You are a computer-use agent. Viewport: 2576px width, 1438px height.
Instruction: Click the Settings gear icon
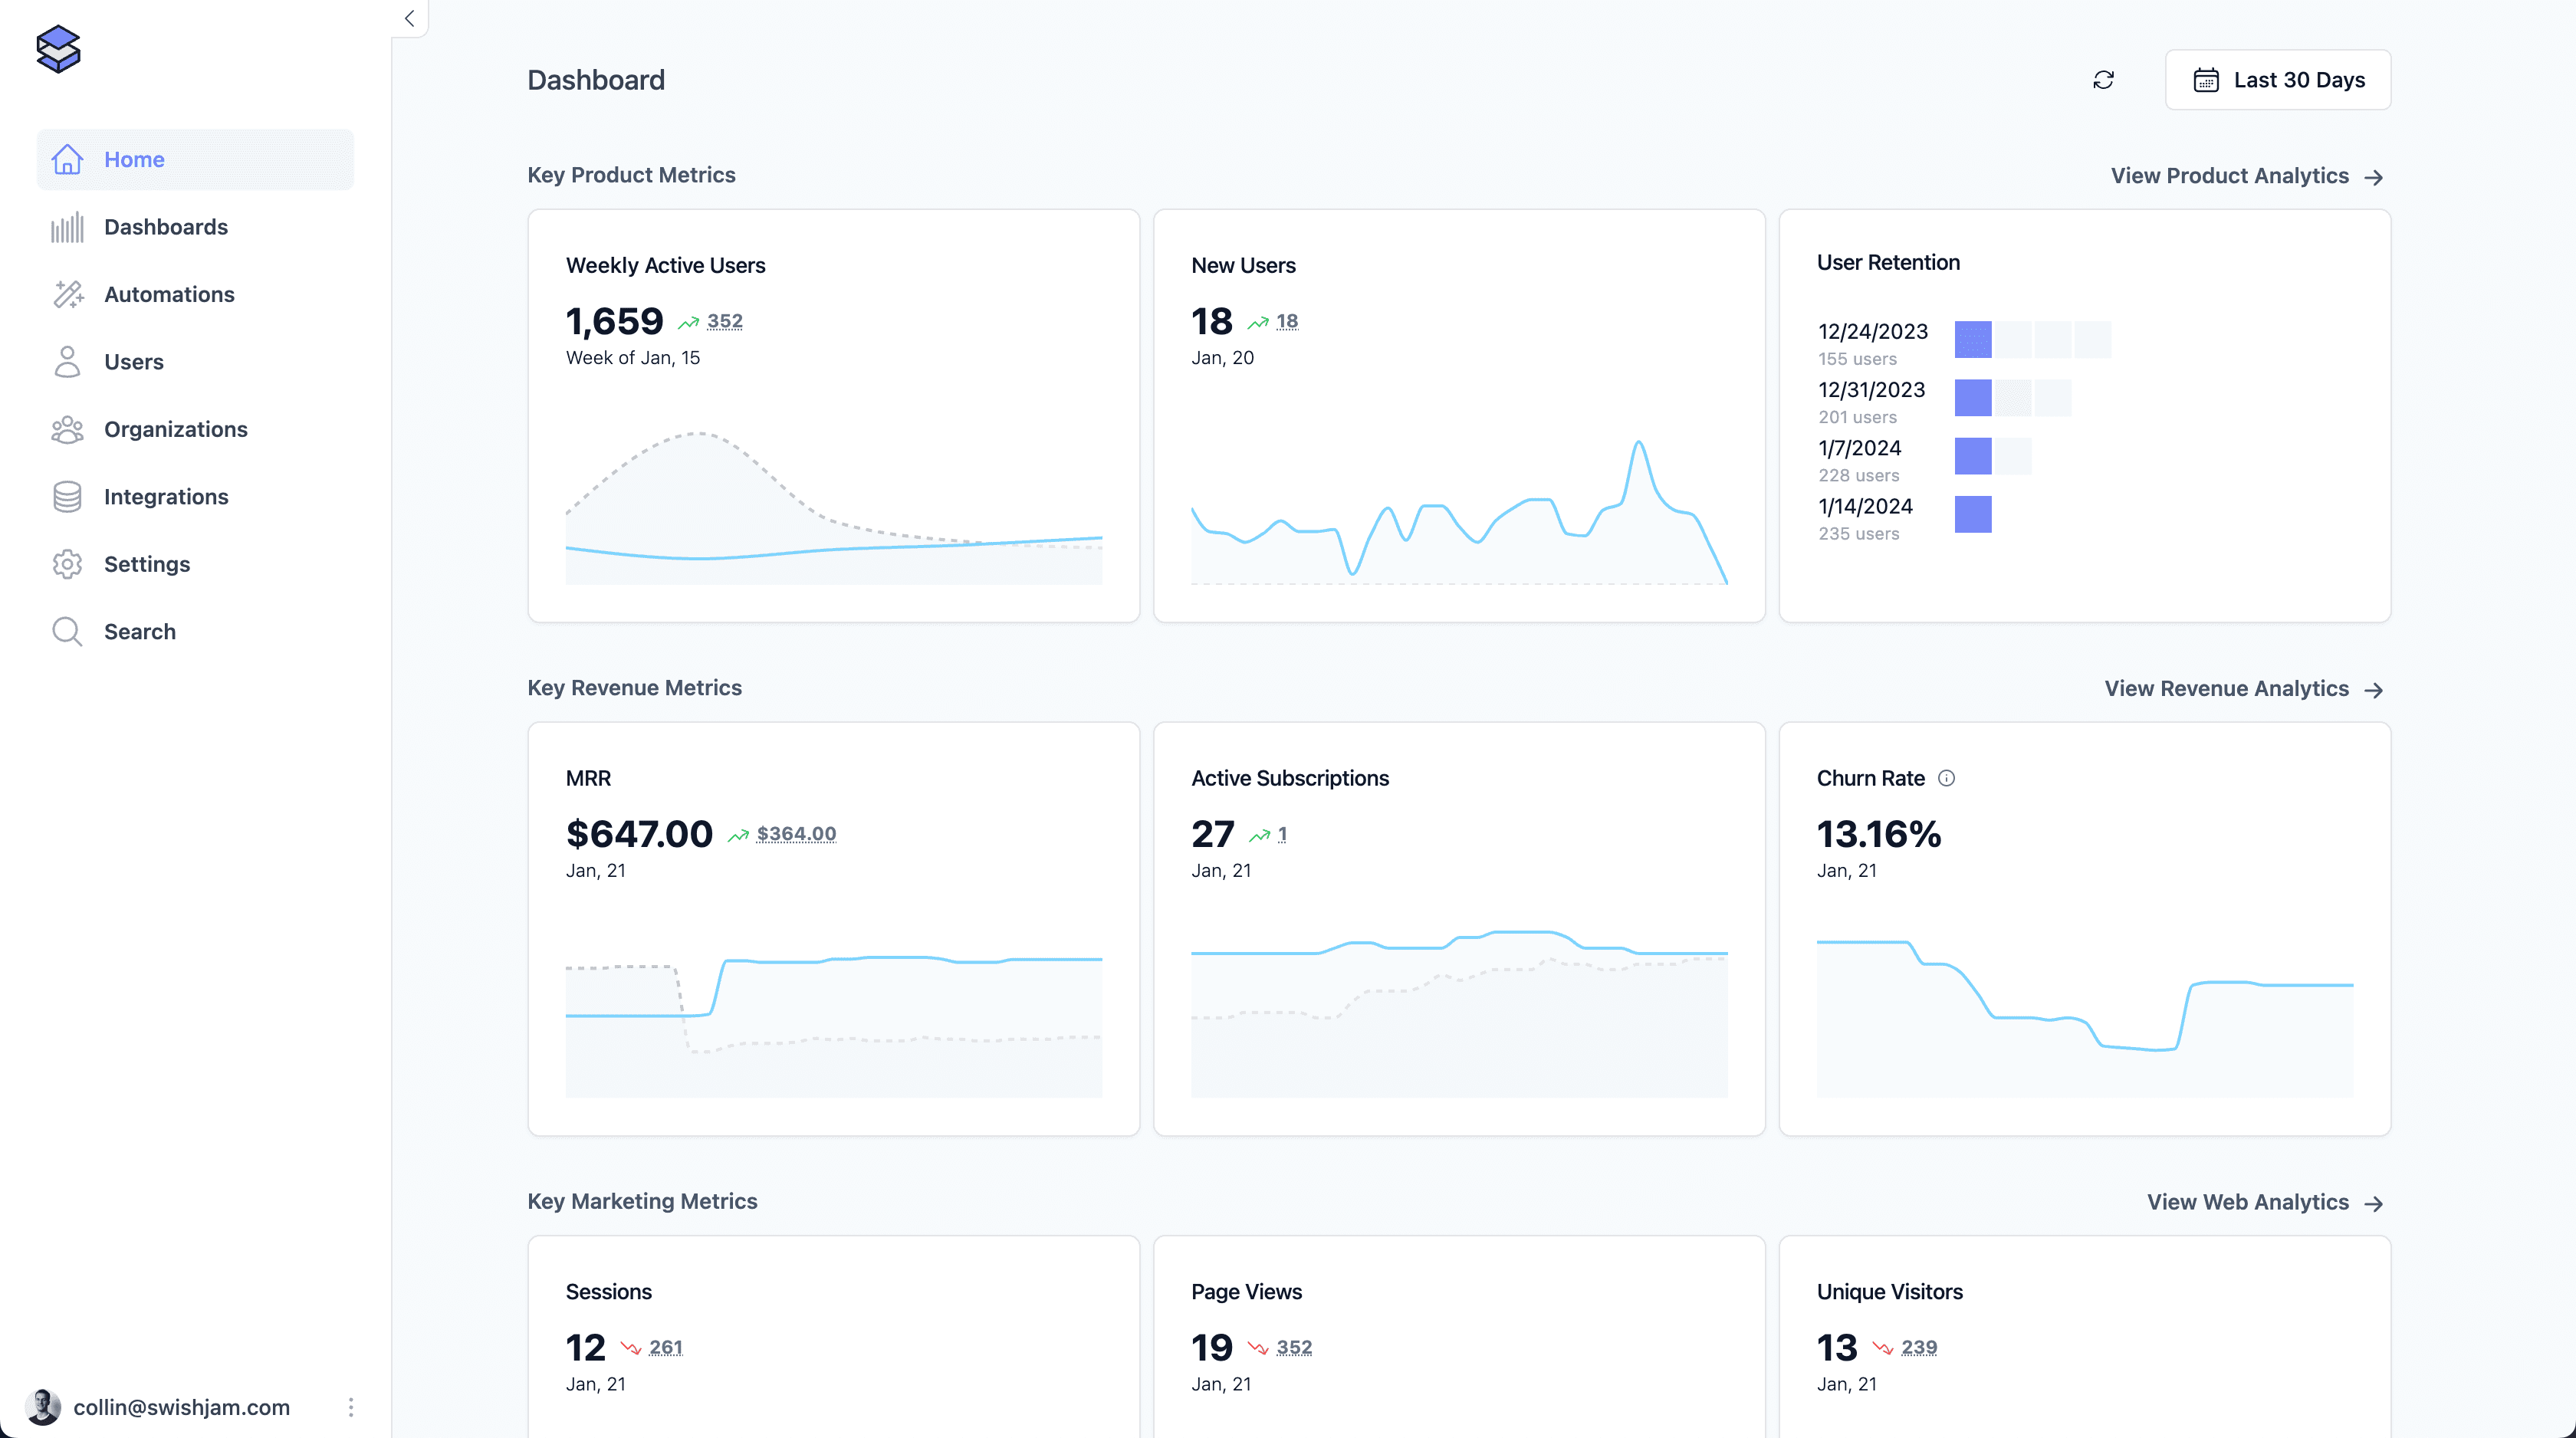pos(67,564)
